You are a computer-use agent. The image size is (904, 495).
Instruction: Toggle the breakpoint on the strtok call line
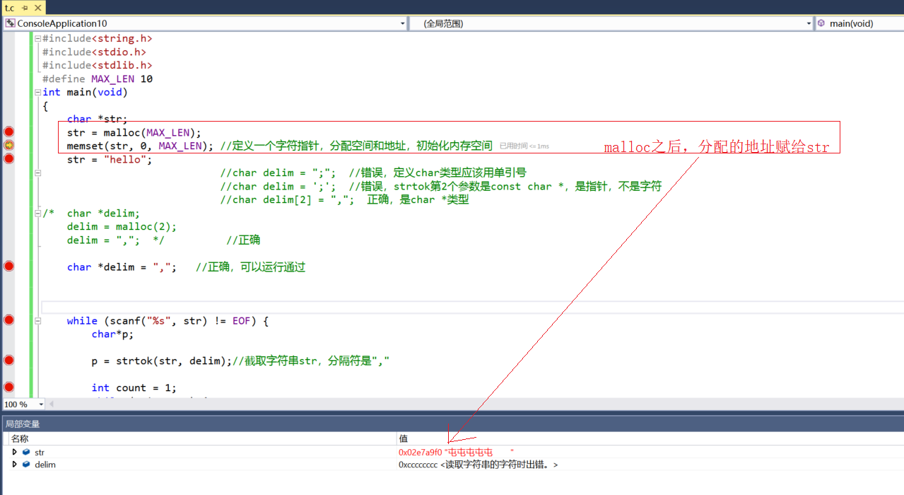[x=7, y=360]
